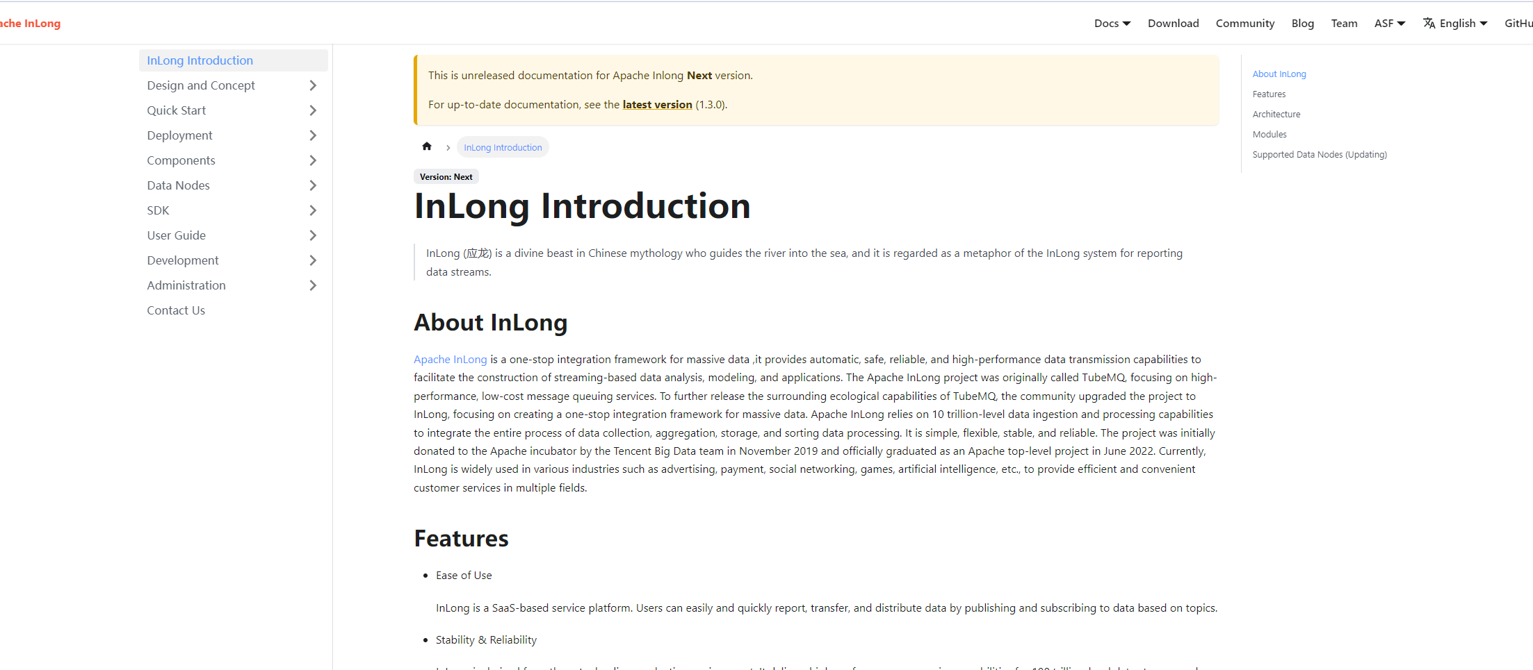Click the Stability & Reliability bullet

coord(486,639)
